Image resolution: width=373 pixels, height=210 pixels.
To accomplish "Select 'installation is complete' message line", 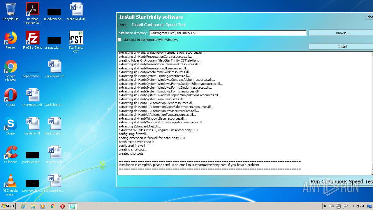I will [x=189, y=165].
